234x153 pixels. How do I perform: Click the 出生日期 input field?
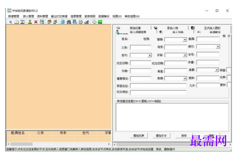pos(140,63)
